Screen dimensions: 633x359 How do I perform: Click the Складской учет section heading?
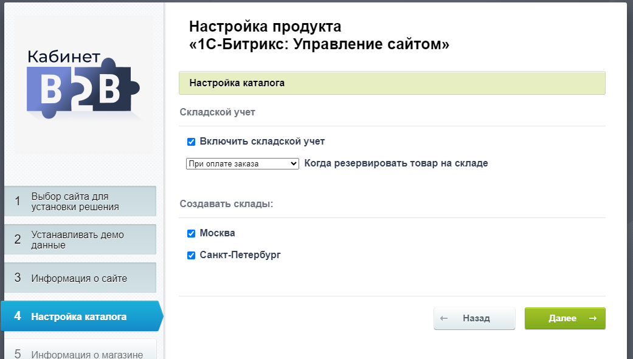pos(217,112)
